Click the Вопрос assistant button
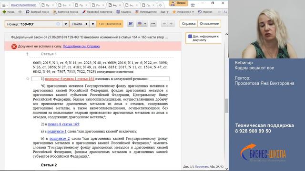The image size is (305, 171). [x=178, y=3]
